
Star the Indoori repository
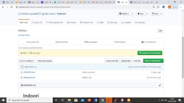click(x=141, y=14)
